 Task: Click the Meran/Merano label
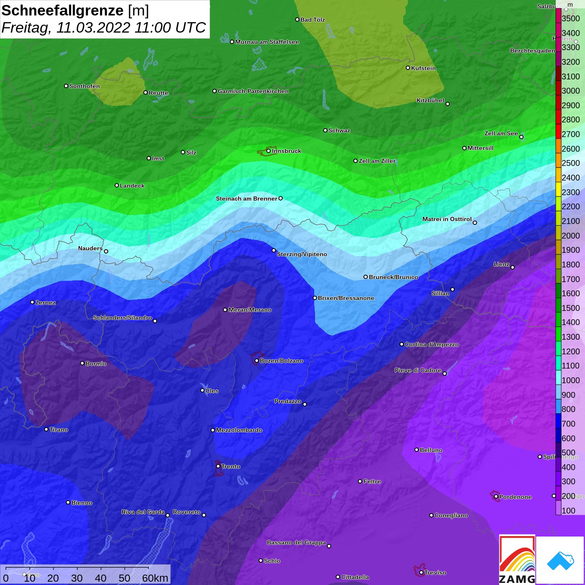tap(250, 310)
